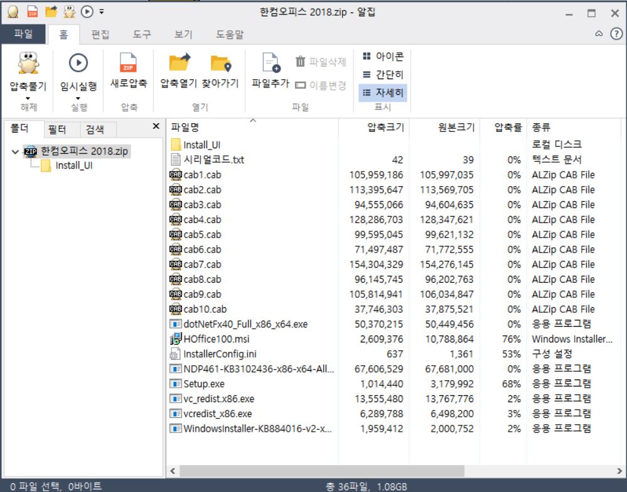
Task: Click the play quick access icon
Action: 87,11
